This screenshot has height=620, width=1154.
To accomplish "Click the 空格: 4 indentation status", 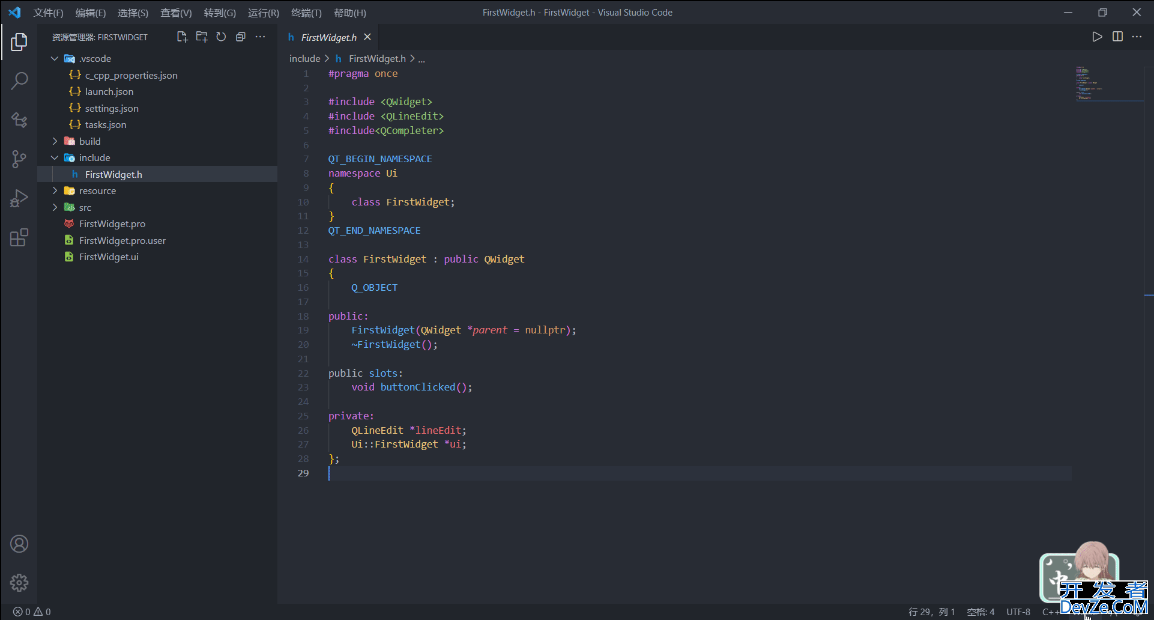I will click(980, 612).
